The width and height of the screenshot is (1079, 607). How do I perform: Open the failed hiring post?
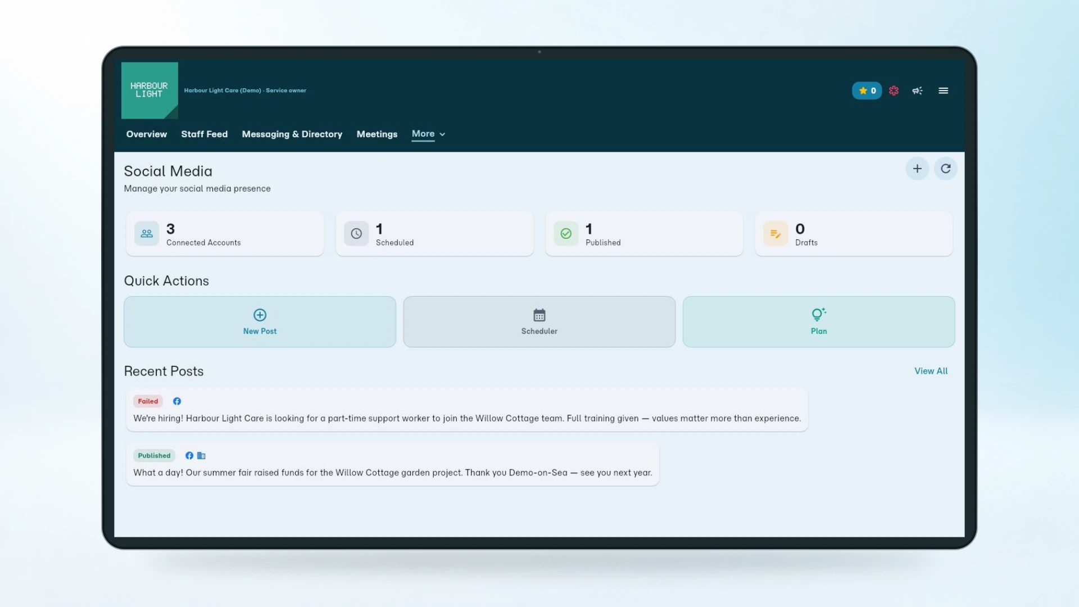(x=467, y=410)
